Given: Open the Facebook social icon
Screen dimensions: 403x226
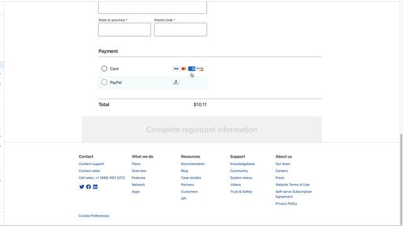Looking at the screenshot, I should pyautogui.click(x=88, y=187).
